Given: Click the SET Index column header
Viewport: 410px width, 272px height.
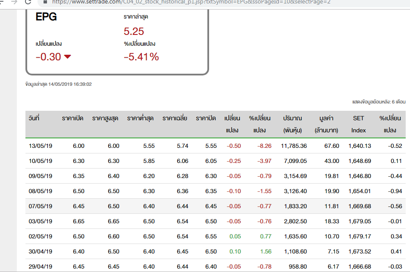Looking at the screenshot, I should (x=359, y=124).
